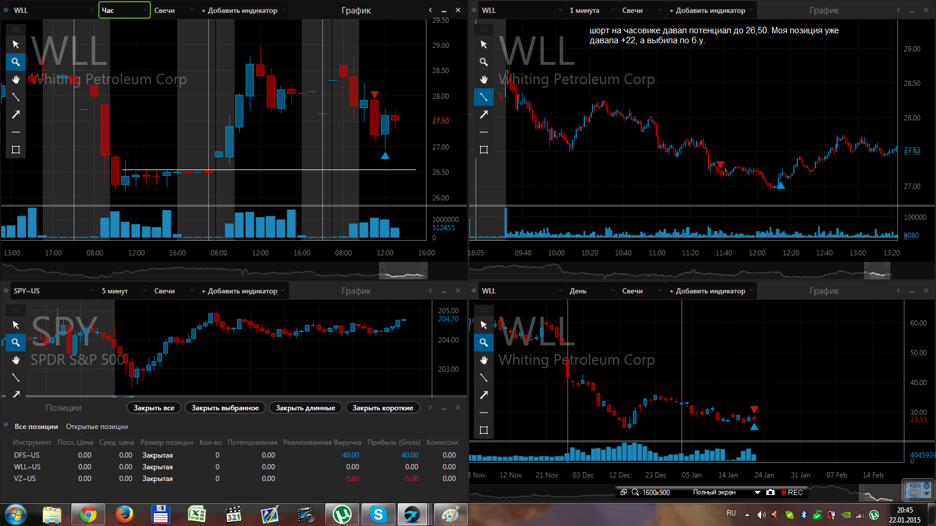Viewport: 936px width, 526px height.
Task: Select arrow drawing tool in WLL hourly chart
Action: click(x=16, y=115)
